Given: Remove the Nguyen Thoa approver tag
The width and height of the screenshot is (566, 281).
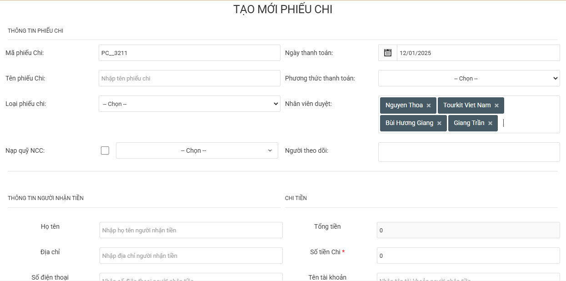Looking at the screenshot, I should click(429, 105).
